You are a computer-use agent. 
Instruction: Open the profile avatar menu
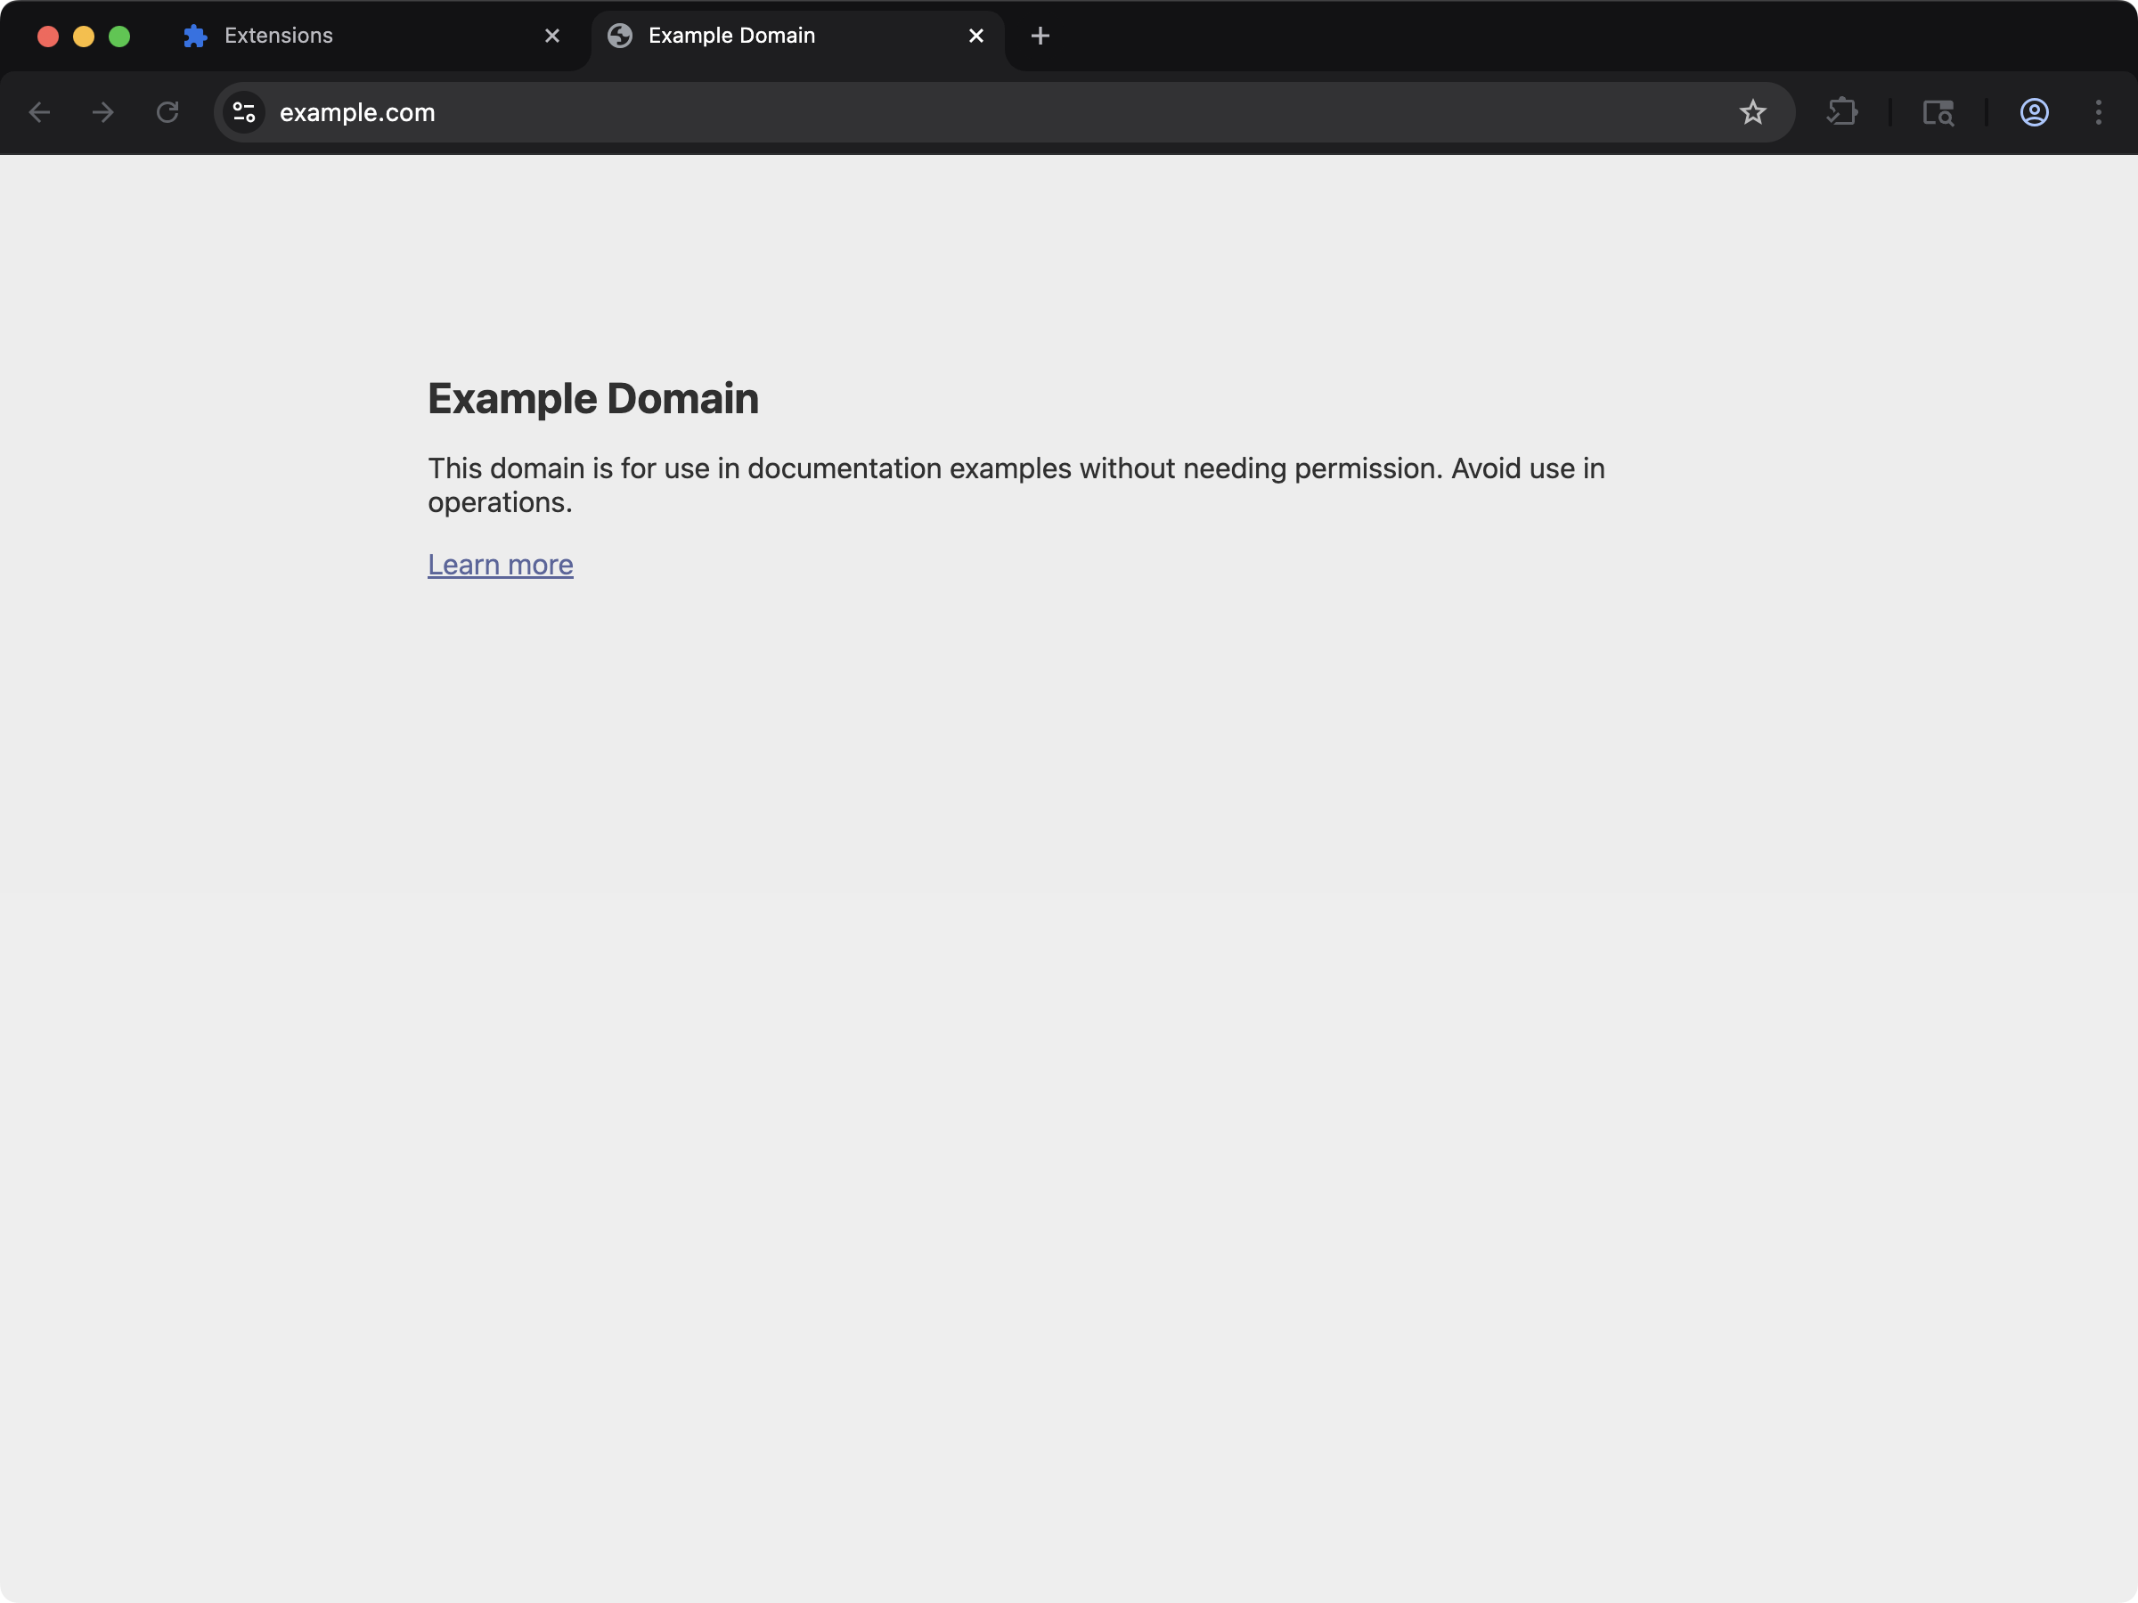tap(2034, 112)
